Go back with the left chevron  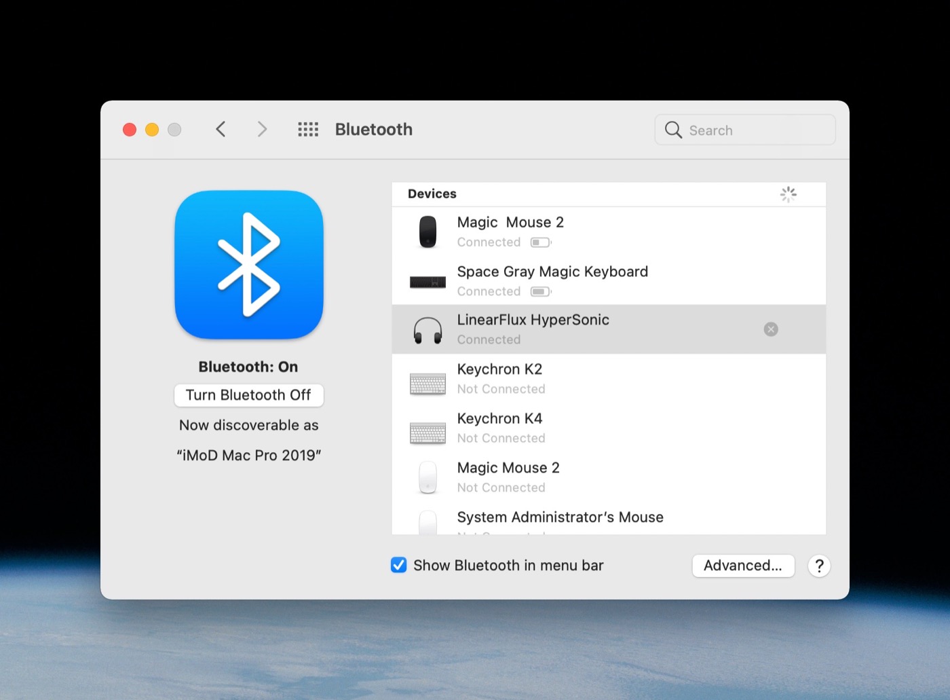pos(221,129)
